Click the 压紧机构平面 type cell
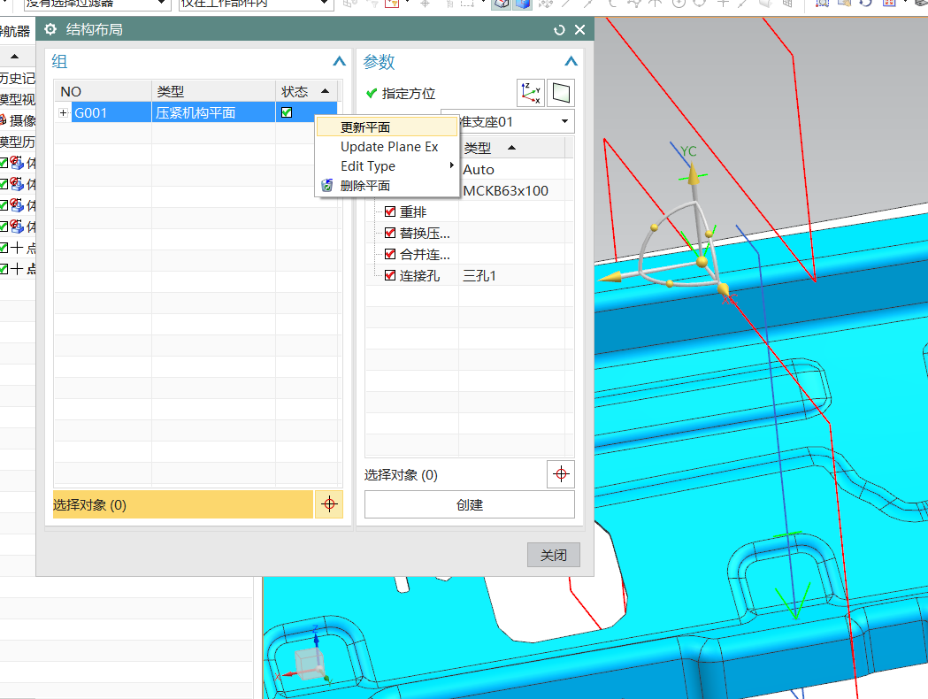 pos(214,112)
